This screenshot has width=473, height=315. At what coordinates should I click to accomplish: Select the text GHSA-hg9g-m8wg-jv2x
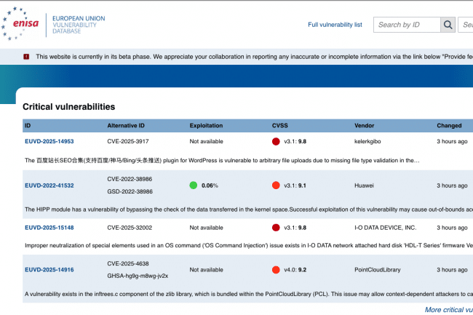[138, 276]
